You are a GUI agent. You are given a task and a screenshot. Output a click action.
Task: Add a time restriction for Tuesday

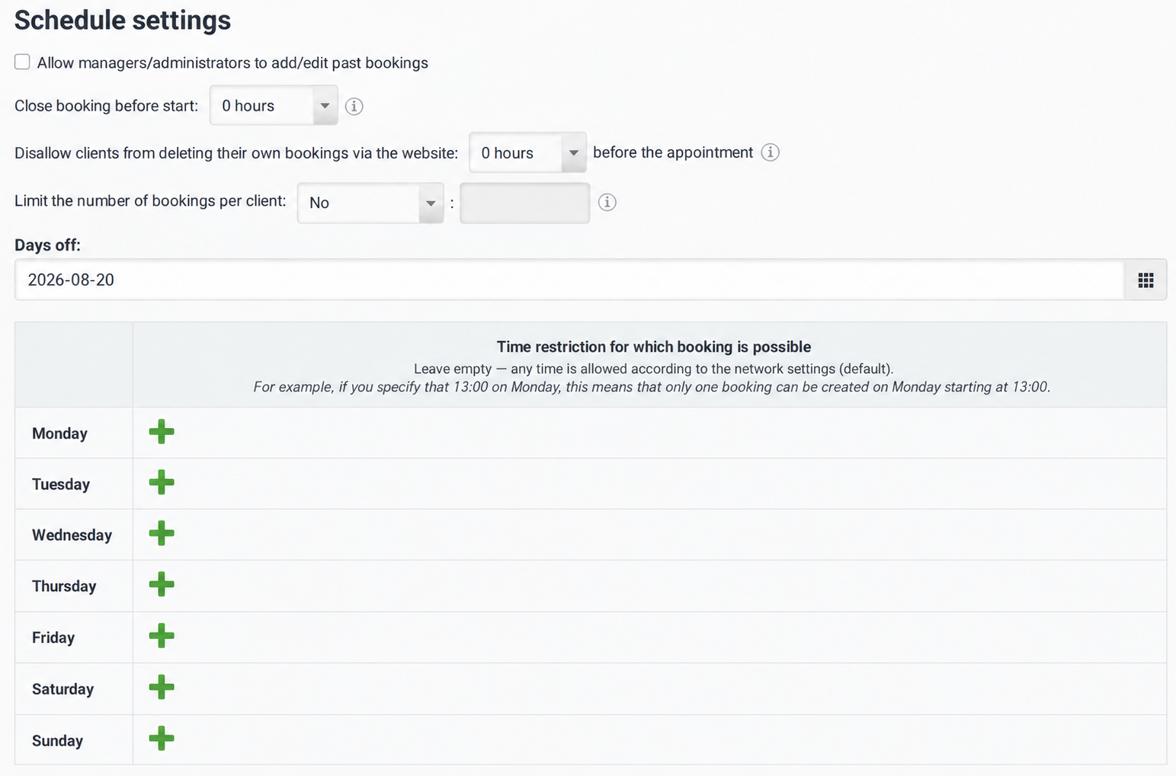(x=162, y=482)
